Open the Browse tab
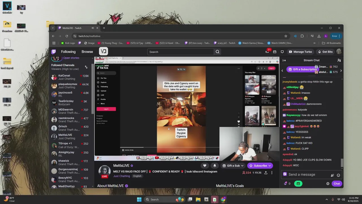This screenshot has width=362, height=204. 87,52
